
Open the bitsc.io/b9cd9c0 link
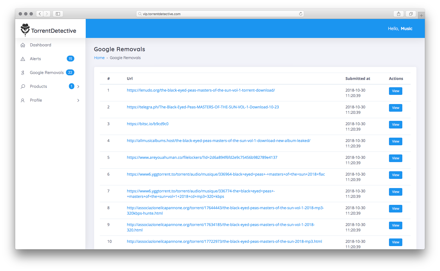(148, 124)
